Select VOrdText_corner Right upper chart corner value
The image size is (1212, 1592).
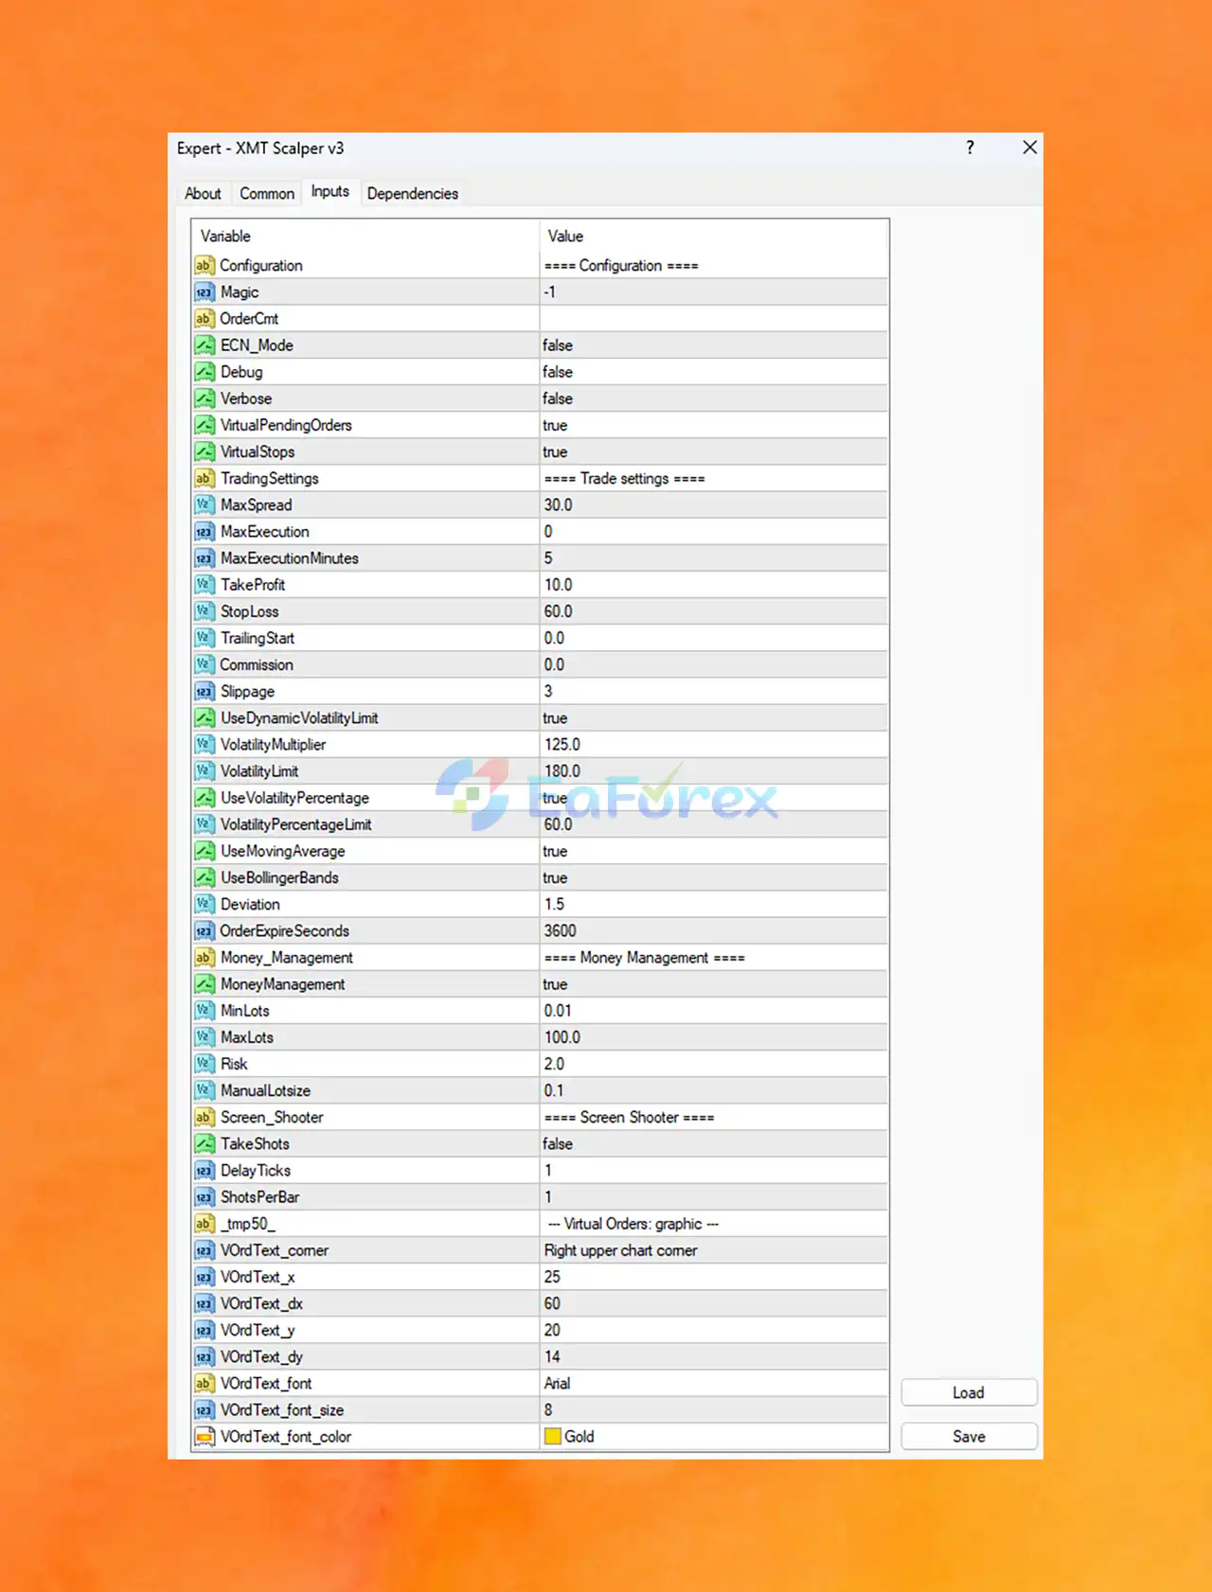(621, 1250)
